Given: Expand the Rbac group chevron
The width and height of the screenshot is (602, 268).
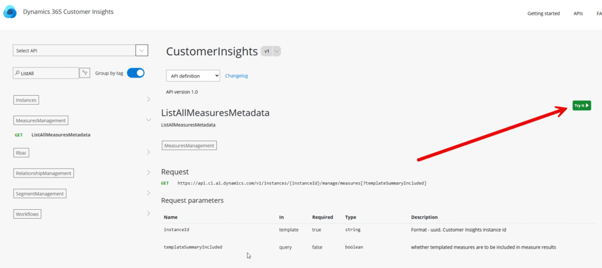Looking at the screenshot, I should coord(149,152).
